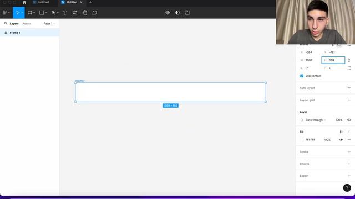Click the layer opacity 100% field
Image resolution: width=355 pixels, height=199 pixels.
[339, 120]
